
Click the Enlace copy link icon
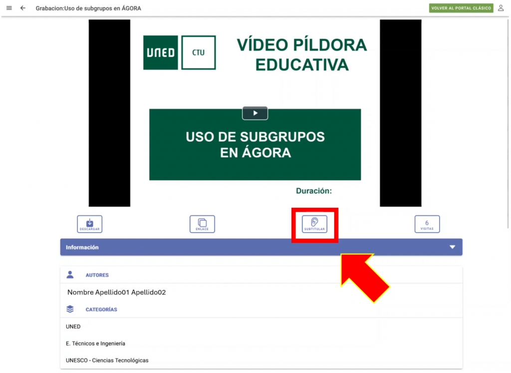[202, 224]
